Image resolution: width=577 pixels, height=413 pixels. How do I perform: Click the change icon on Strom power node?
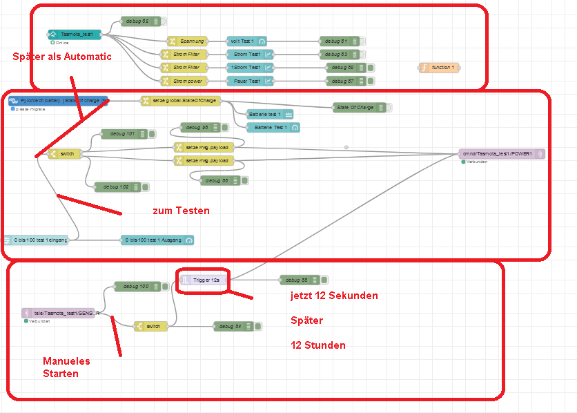point(166,81)
